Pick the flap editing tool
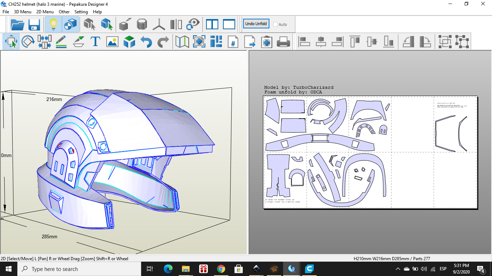Screen dimensions: 492x276 click(x=79, y=42)
